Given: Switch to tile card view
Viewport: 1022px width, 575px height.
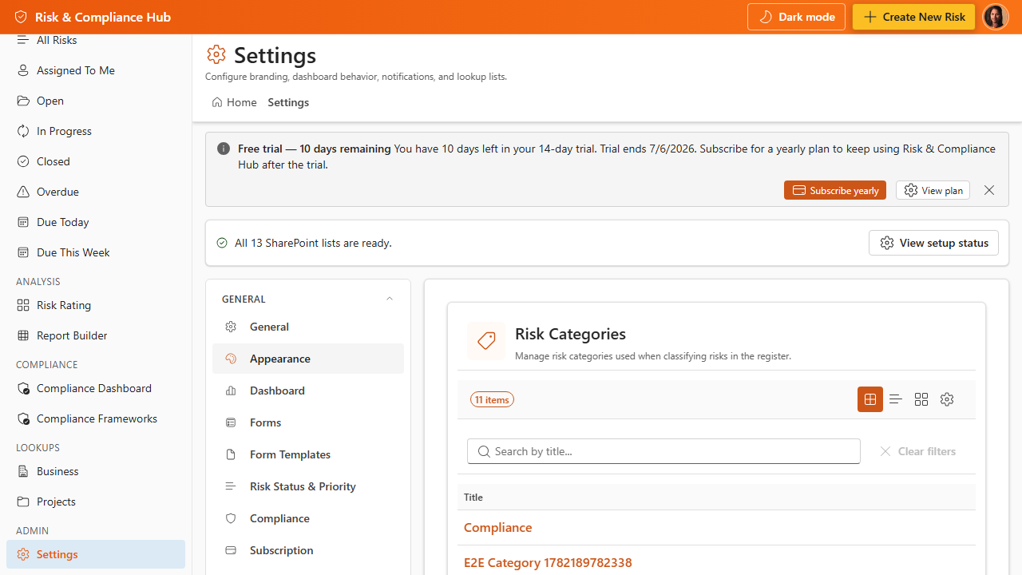Looking at the screenshot, I should (x=921, y=399).
